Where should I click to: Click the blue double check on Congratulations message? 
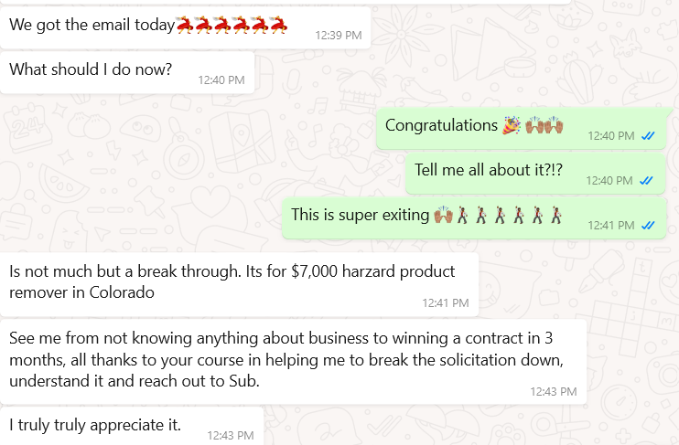[648, 135]
